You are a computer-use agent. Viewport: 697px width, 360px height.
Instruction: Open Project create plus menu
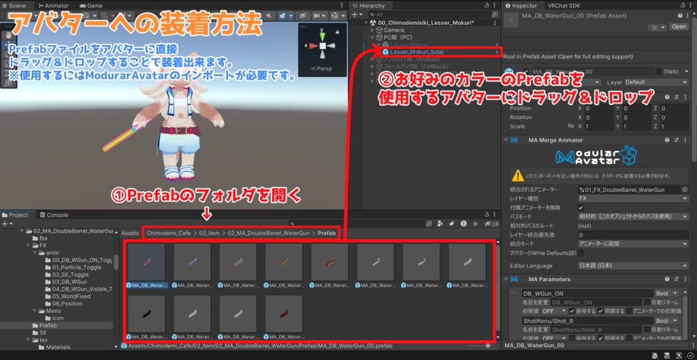(x=5, y=224)
